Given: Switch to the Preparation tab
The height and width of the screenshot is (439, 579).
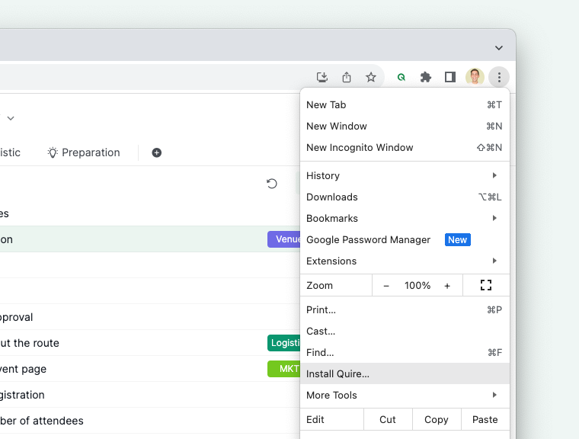Looking at the screenshot, I should pos(84,152).
